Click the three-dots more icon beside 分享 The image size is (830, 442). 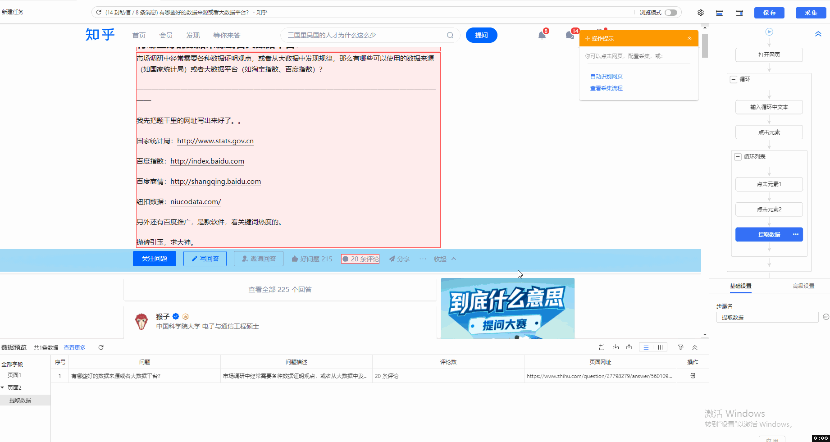pos(423,259)
